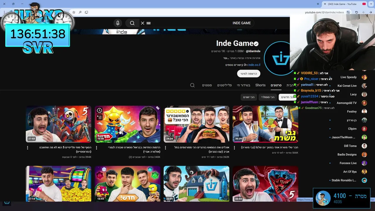The height and width of the screenshot is (211, 375).
Task: Click the אוכלים את הסמאש בורגרים video title
Action: pyautogui.click(x=202, y=149)
